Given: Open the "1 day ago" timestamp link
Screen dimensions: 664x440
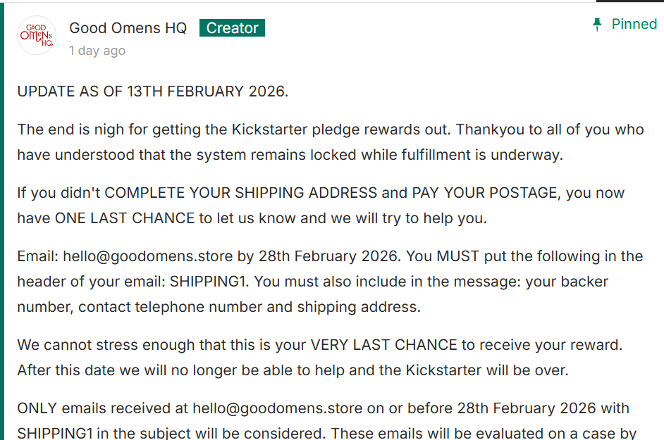Looking at the screenshot, I should pyautogui.click(x=97, y=51).
